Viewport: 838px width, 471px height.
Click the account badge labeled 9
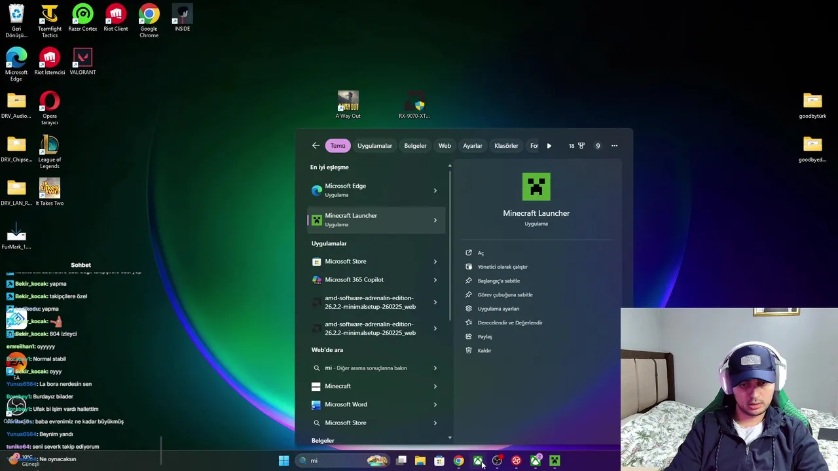tap(598, 146)
